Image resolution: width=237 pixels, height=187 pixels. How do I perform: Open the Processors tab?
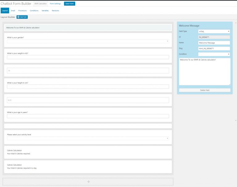[23, 10]
